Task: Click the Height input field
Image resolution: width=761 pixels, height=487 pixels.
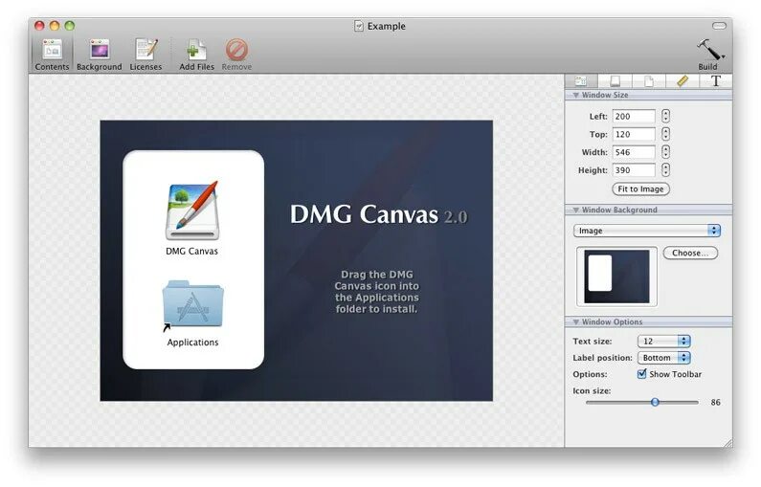Action: coord(634,170)
